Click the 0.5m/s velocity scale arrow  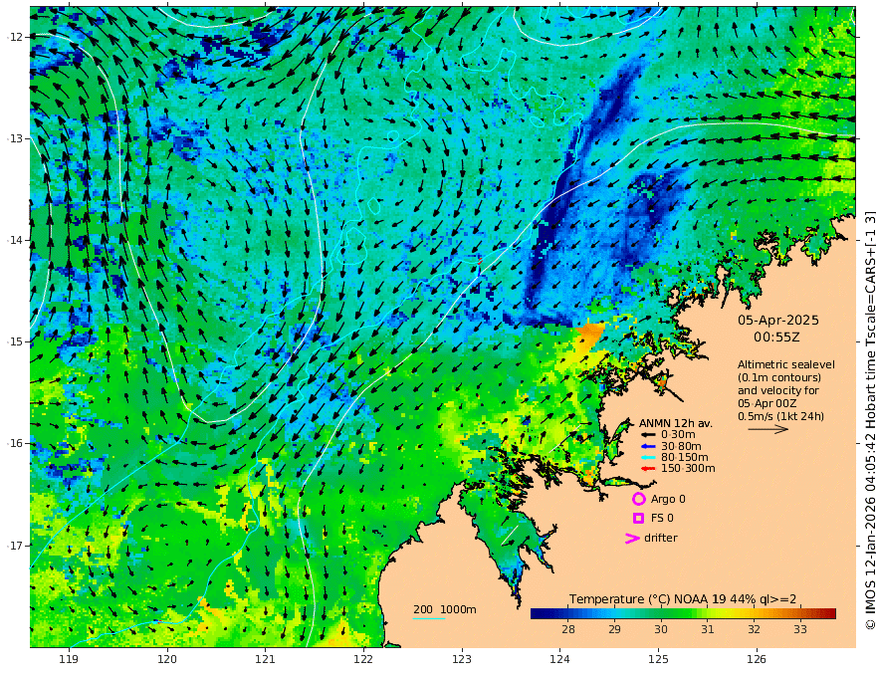point(768,429)
